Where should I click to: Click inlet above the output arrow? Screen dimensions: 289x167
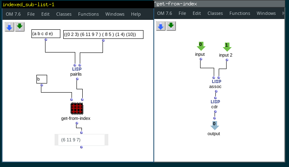pyautogui.click(x=215, y=118)
